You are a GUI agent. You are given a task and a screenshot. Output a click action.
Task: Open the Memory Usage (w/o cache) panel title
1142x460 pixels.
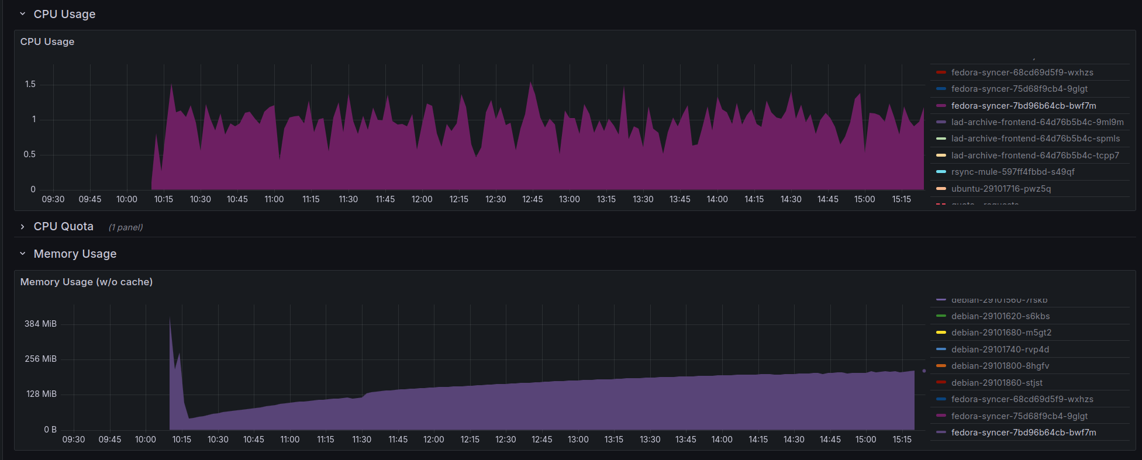[x=87, y=282]
